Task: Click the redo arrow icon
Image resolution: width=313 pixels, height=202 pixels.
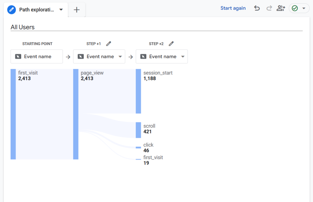Action: tap(269, 8)
